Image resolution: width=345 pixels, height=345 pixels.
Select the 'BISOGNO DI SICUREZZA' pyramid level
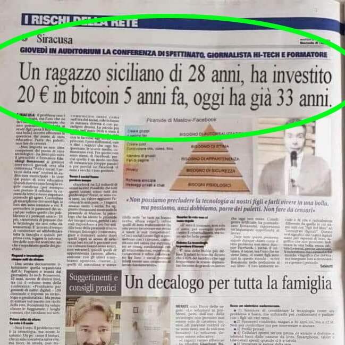(x=211, y=171)
